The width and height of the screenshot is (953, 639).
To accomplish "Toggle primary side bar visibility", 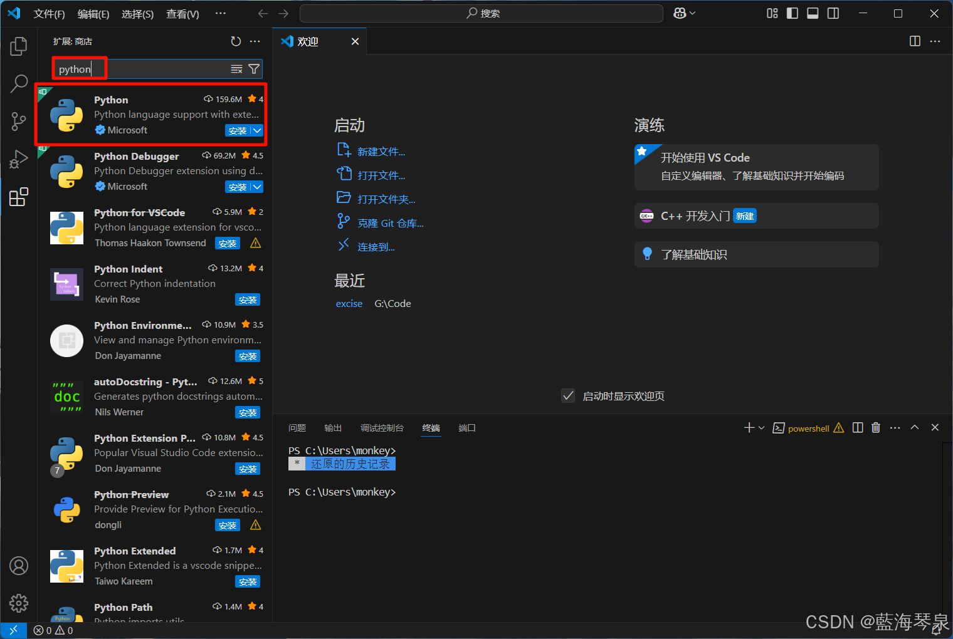I will pos(792,13).
